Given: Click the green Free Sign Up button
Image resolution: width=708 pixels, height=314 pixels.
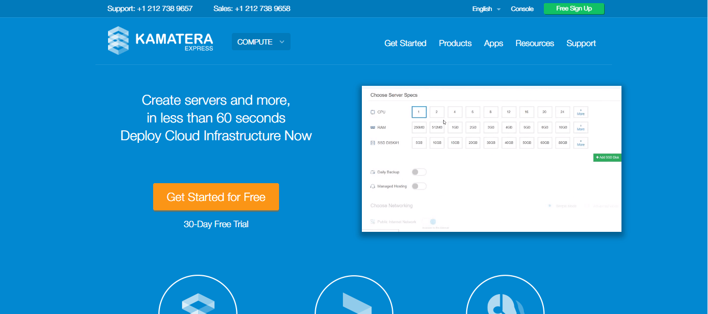Looking at the screenshot, I should [x=574, y=8].
